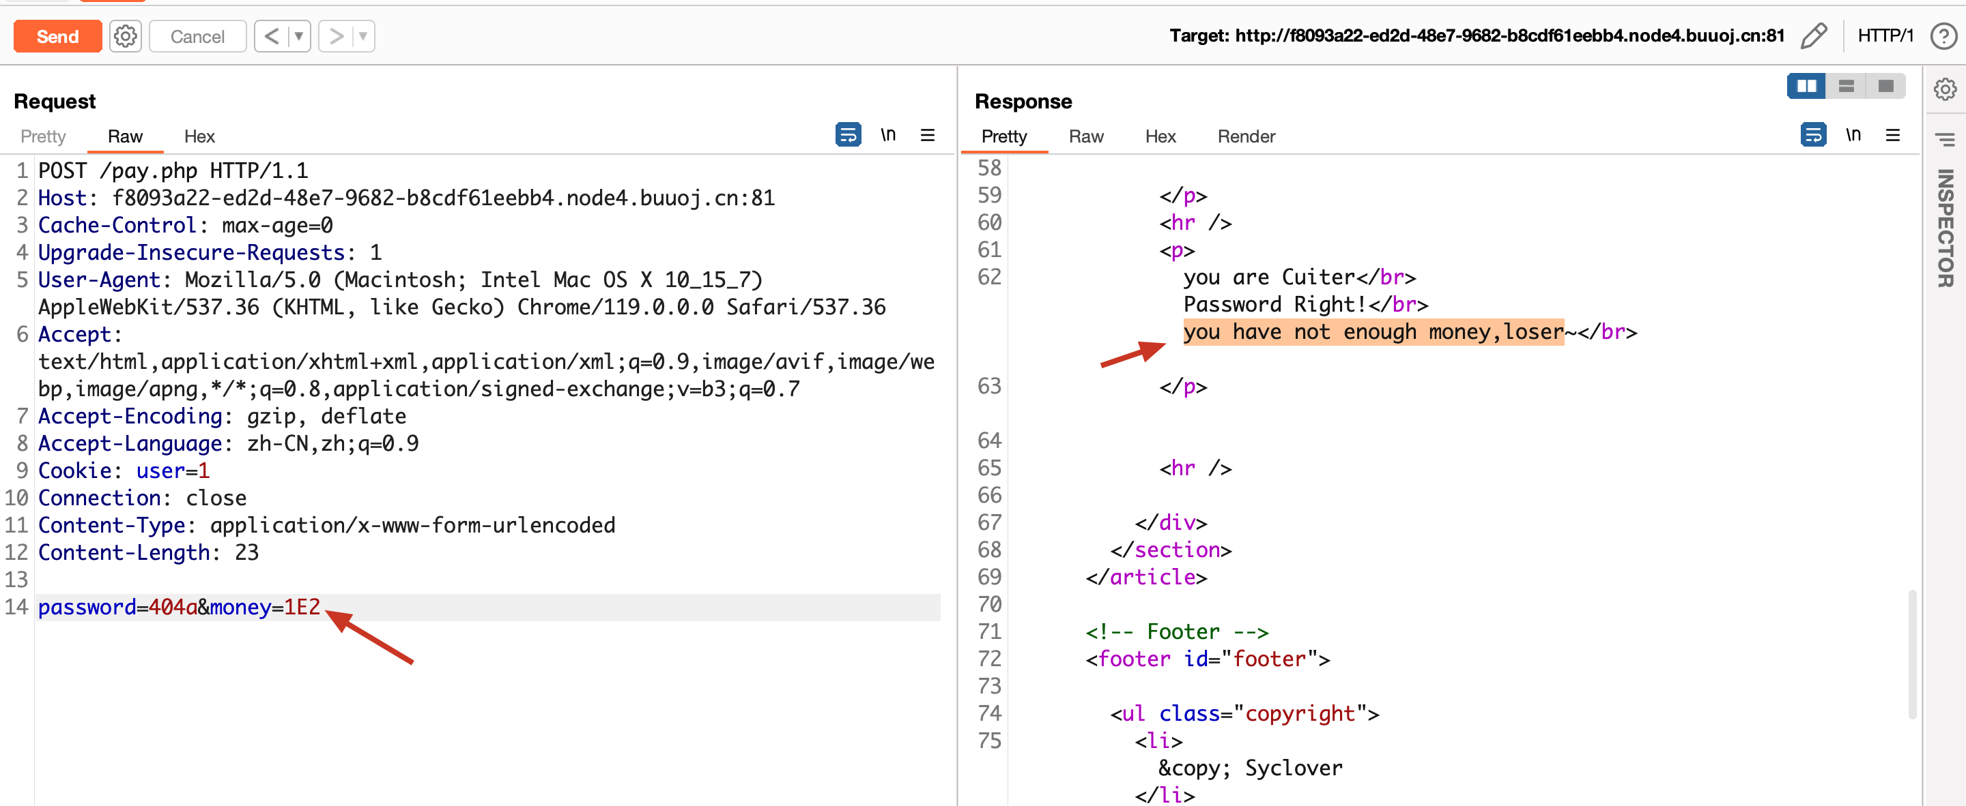Open the Response Hex tab
Viewport: 1966px width, 806px height.
(1160, 136)
